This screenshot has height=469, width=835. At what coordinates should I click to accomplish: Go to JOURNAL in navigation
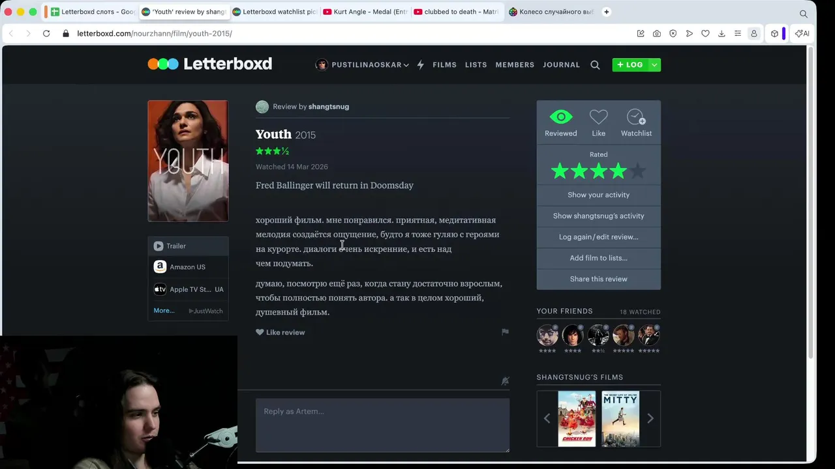pyautogui.click(x=561, y=64)
